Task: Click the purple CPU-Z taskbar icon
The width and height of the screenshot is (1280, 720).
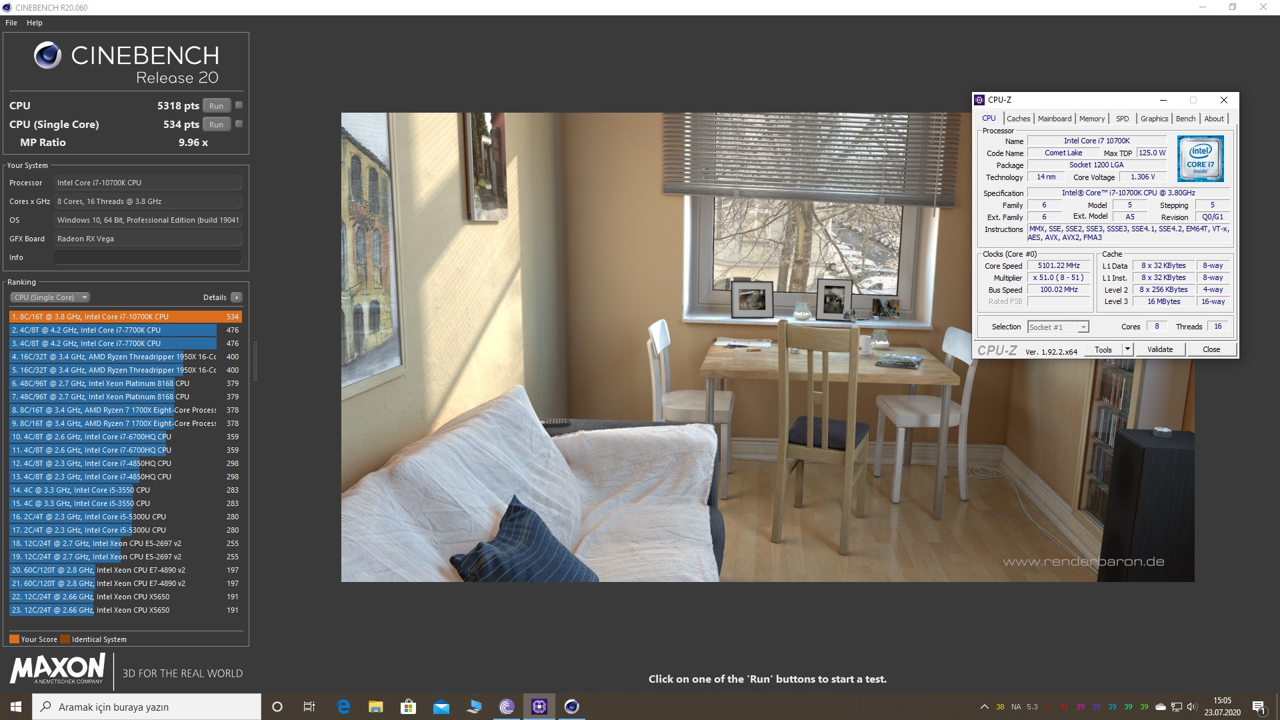Action: [x=539, y=707]
